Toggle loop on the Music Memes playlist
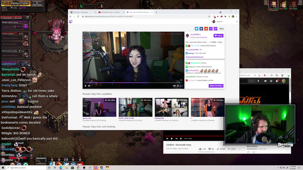Screen dimensions: 303x170 [x=248, y=152]
